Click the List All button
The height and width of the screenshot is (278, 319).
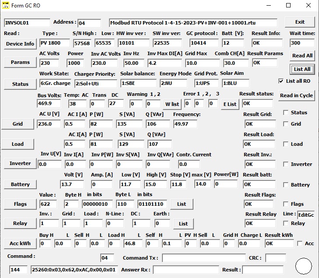(302, 70)
